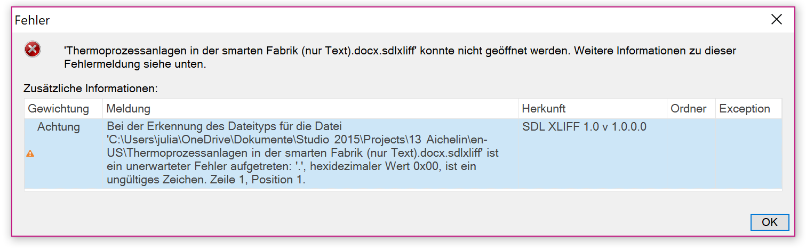
Task: Close the Fehler dialog with X
Action: [x=776, y=20]
